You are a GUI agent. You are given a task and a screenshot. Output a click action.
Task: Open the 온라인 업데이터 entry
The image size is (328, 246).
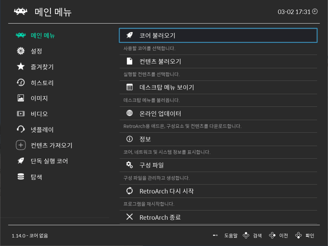[218, 113]
